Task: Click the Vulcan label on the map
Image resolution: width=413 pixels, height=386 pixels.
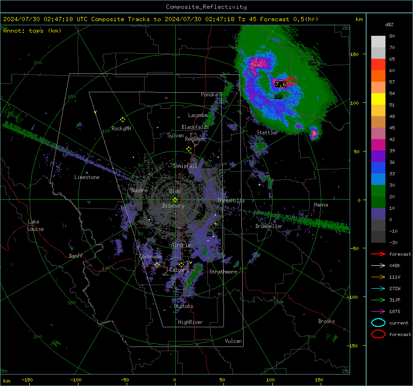Action: point(233,341)
